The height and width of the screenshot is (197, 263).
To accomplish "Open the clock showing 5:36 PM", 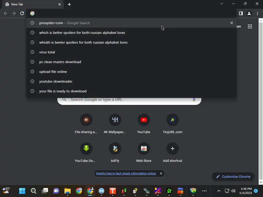I will pos(246,191).
